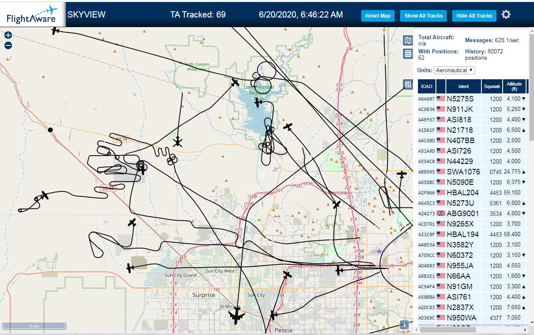Click the US flag in ASI818 row
This screenshot has width=534, height=335.
tap(440, 120)
